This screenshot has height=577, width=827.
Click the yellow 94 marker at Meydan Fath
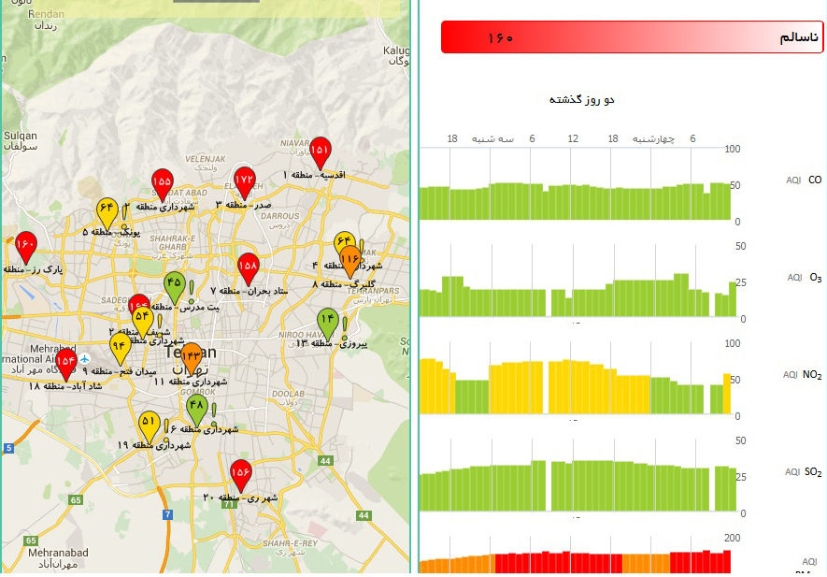point(119,346)
